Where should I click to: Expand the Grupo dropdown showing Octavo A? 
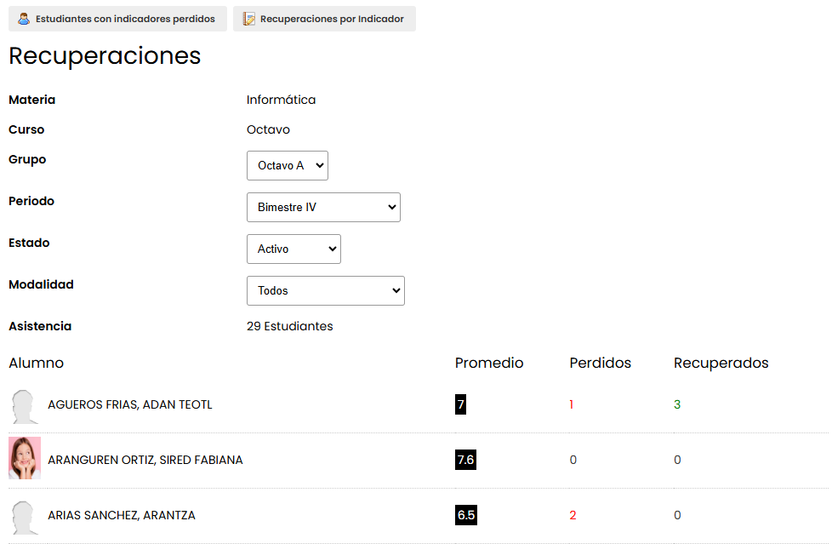coord(287,166)
